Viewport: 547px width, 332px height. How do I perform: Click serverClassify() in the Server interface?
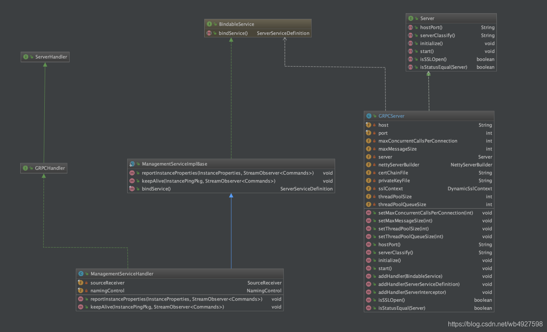tap(451, 35)
